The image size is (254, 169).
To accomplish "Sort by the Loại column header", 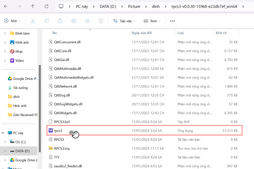I will (181, 33).
